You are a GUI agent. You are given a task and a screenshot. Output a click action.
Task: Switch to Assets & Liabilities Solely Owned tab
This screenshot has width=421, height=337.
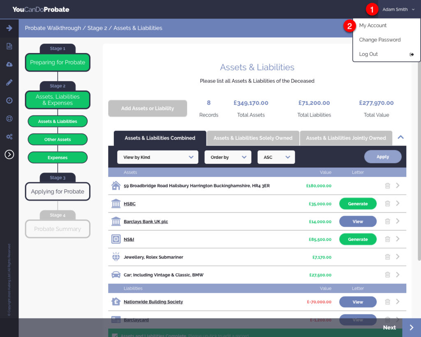tap(253, 138)
